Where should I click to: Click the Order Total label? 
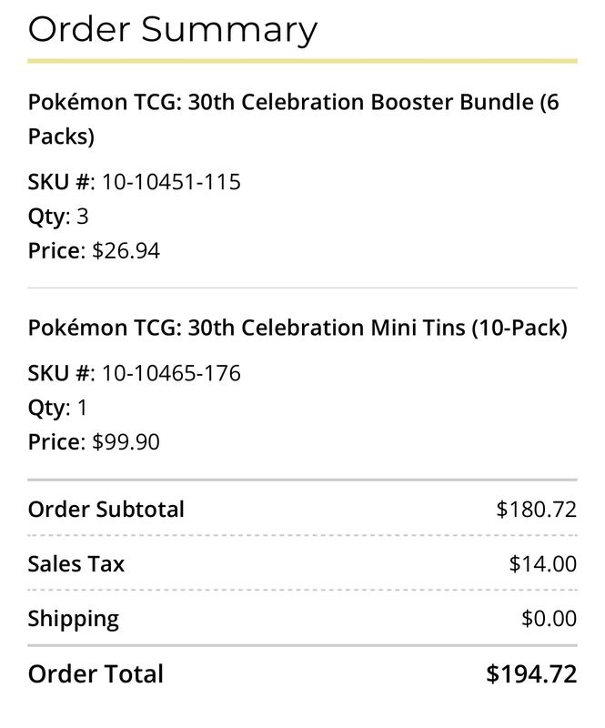pos(96,674)
